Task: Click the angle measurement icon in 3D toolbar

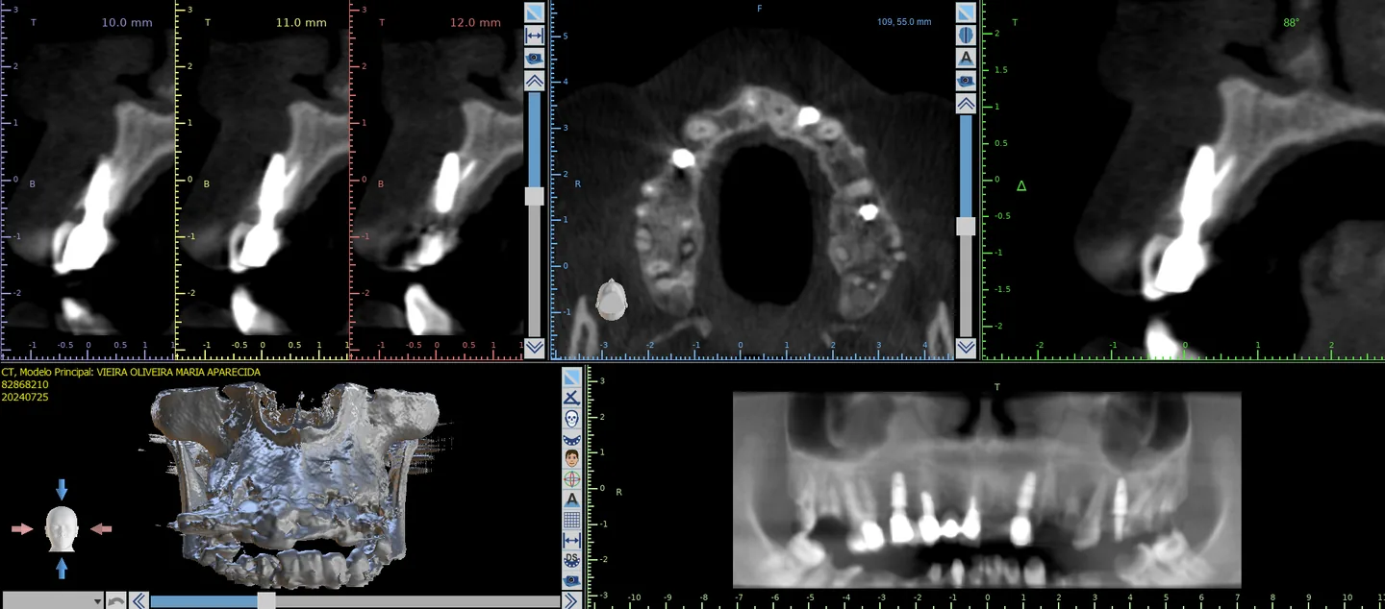Action: pyautogui.click(x=572, y=397)
